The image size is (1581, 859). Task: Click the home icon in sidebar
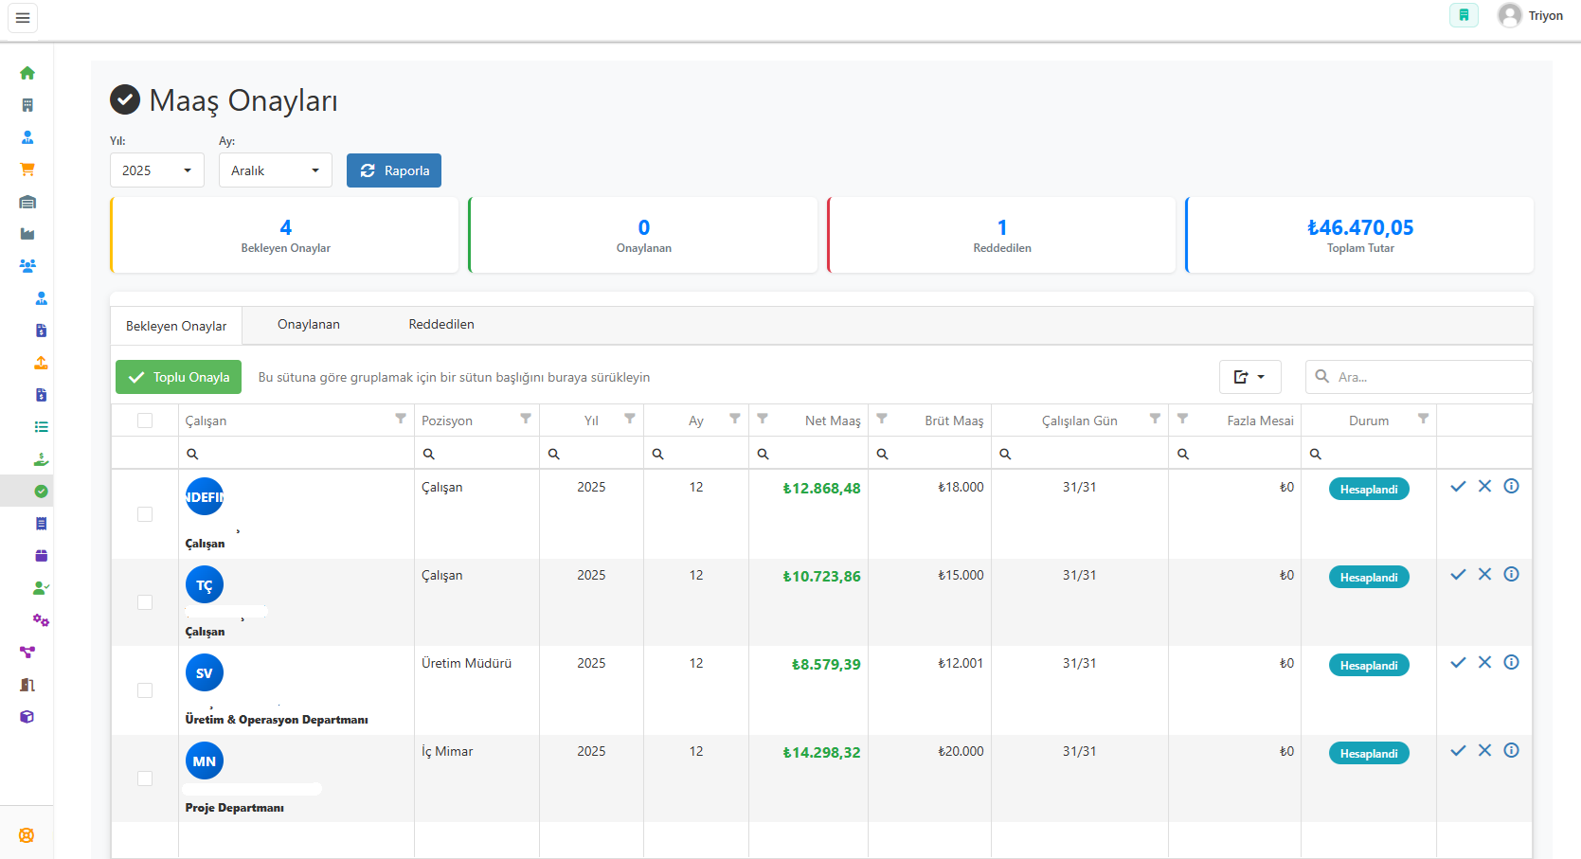coord(27,73)
